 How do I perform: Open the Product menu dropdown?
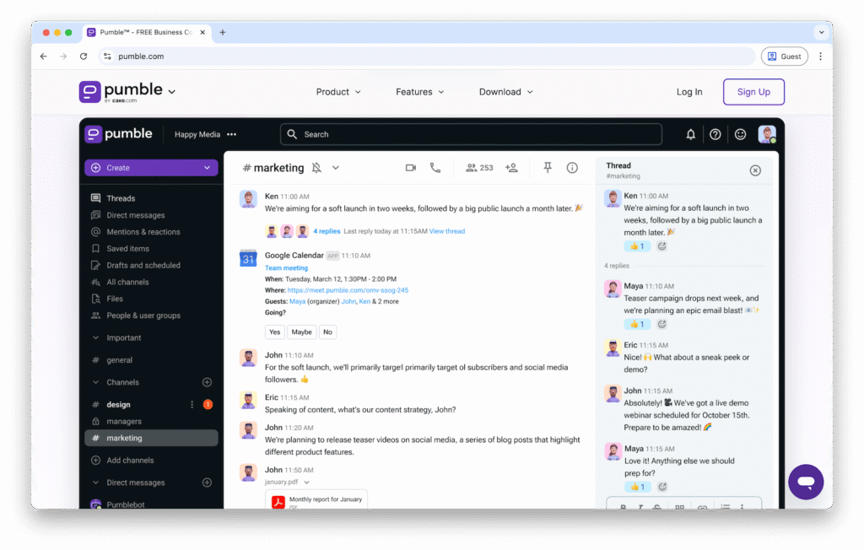click(x=338, y=92)
